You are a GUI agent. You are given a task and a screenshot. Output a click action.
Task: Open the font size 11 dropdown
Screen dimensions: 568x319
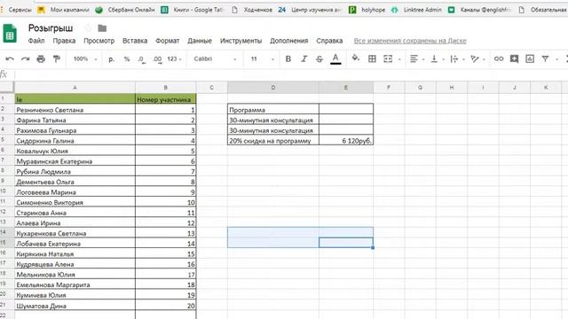pyautogui.click(x=263, y=59)
